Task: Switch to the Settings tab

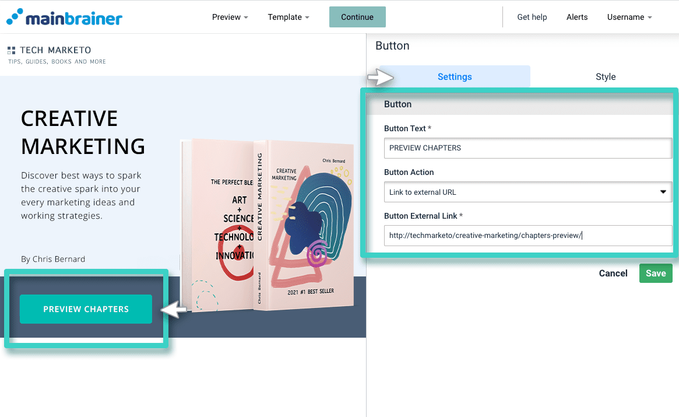Action: pyautogui.click(x=455, y=77)
